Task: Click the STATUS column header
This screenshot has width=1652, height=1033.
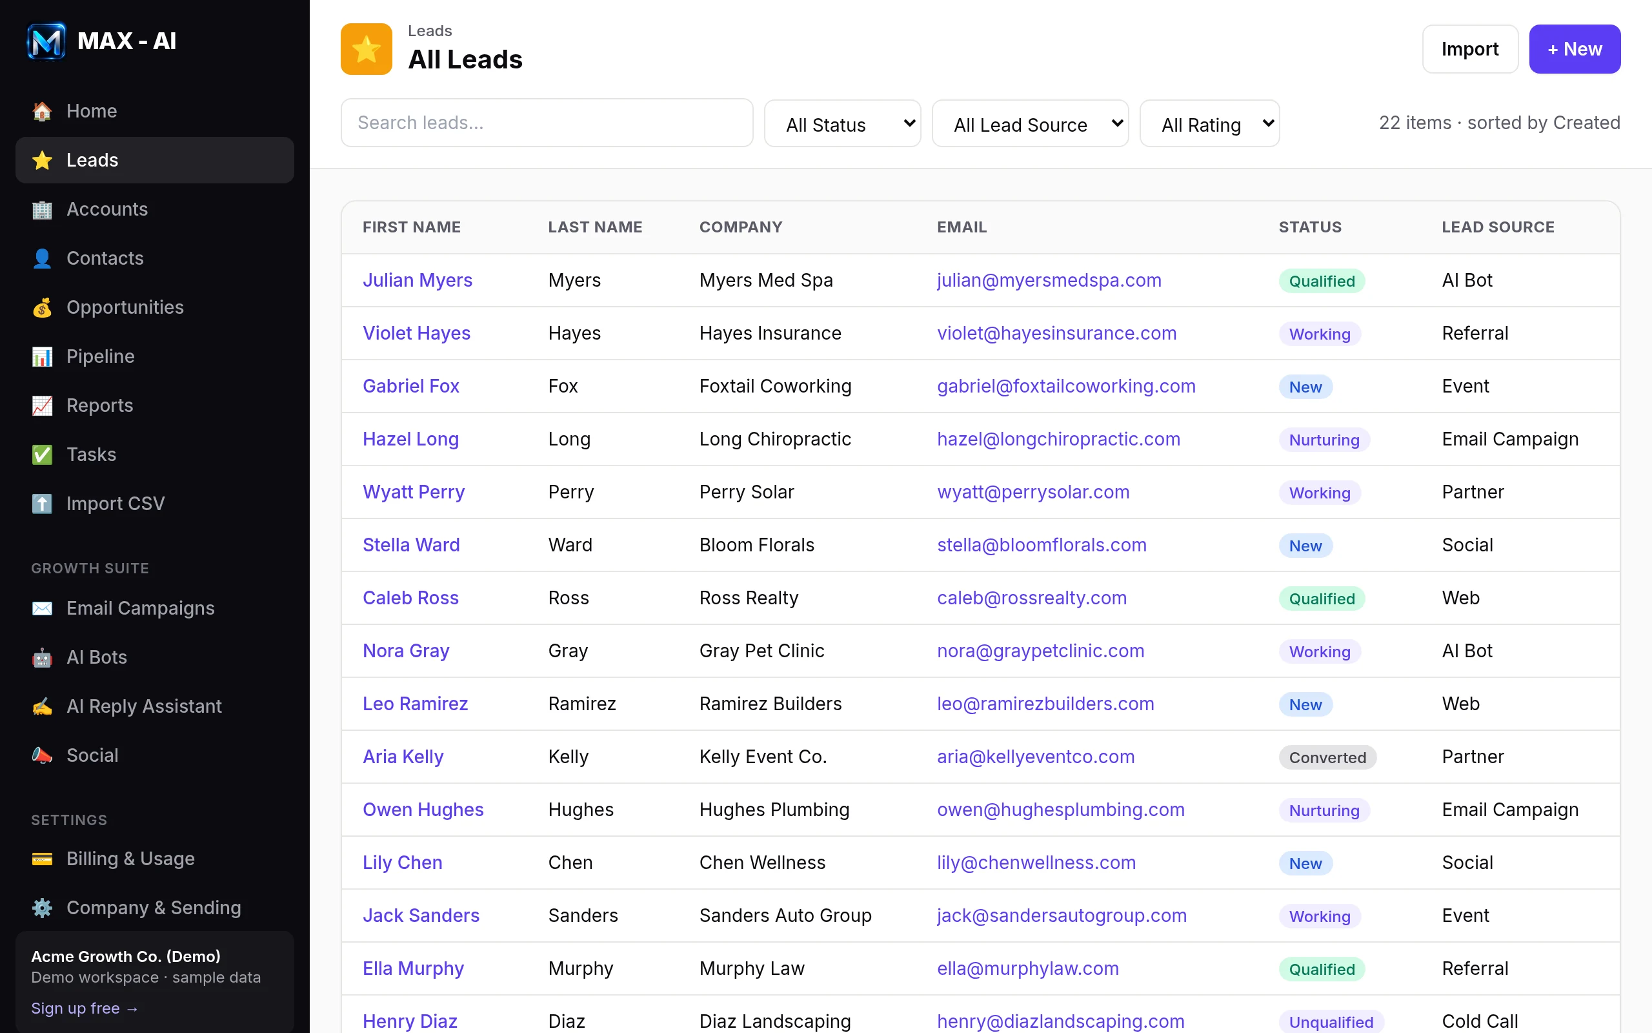Action: coord(1310,227)
